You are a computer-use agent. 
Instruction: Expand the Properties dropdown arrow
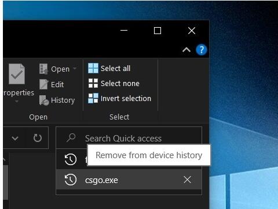(17, 101)
